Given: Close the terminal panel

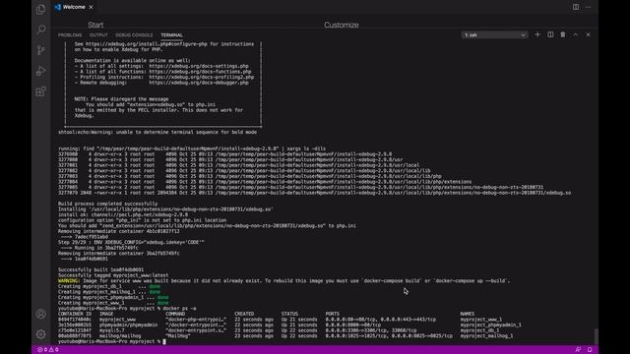Looking at the screenshot, I should (x=588, y=35).
